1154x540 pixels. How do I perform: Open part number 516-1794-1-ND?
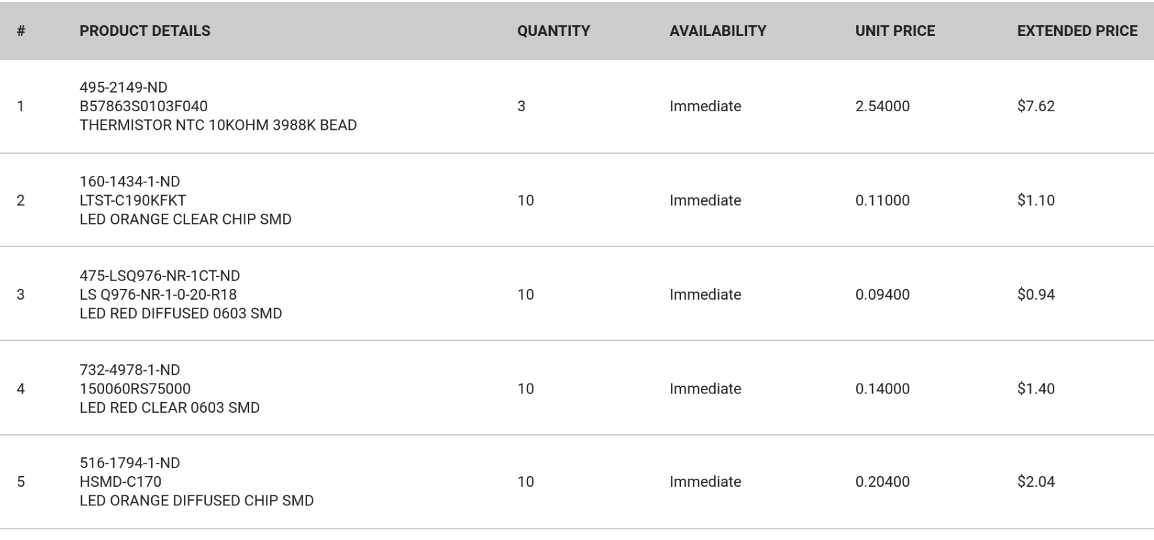point(129,463)
